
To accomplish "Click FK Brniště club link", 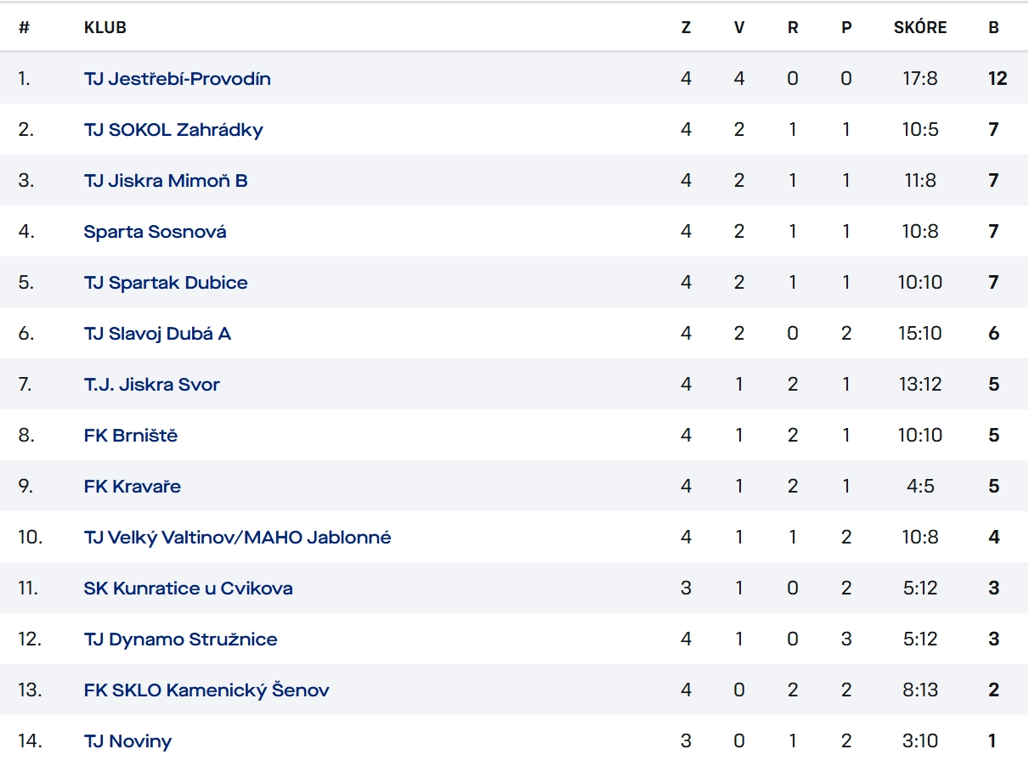I will pos(131,436).
